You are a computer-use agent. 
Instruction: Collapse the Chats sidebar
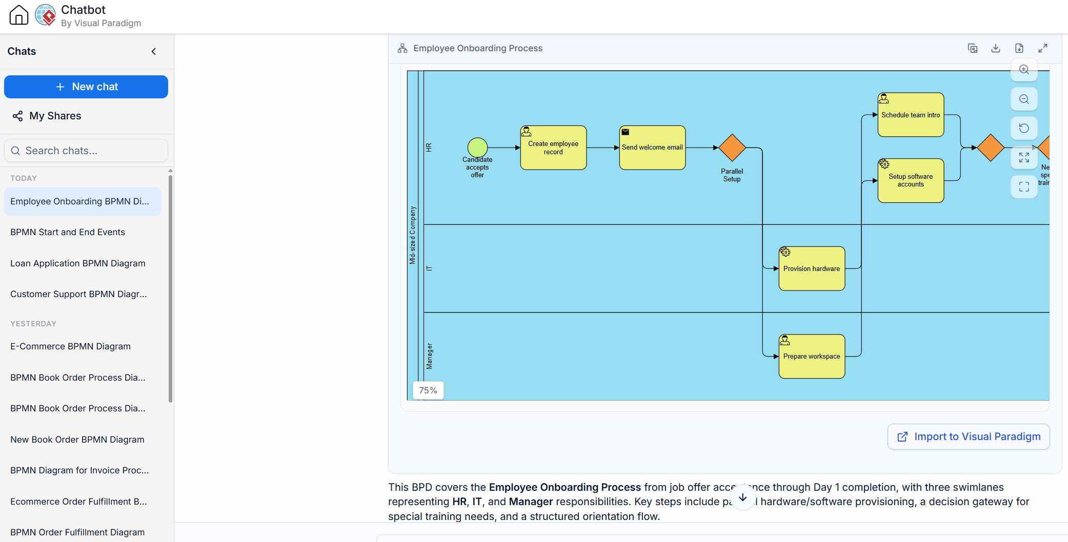pyautogui.click(x=154, y=51)
